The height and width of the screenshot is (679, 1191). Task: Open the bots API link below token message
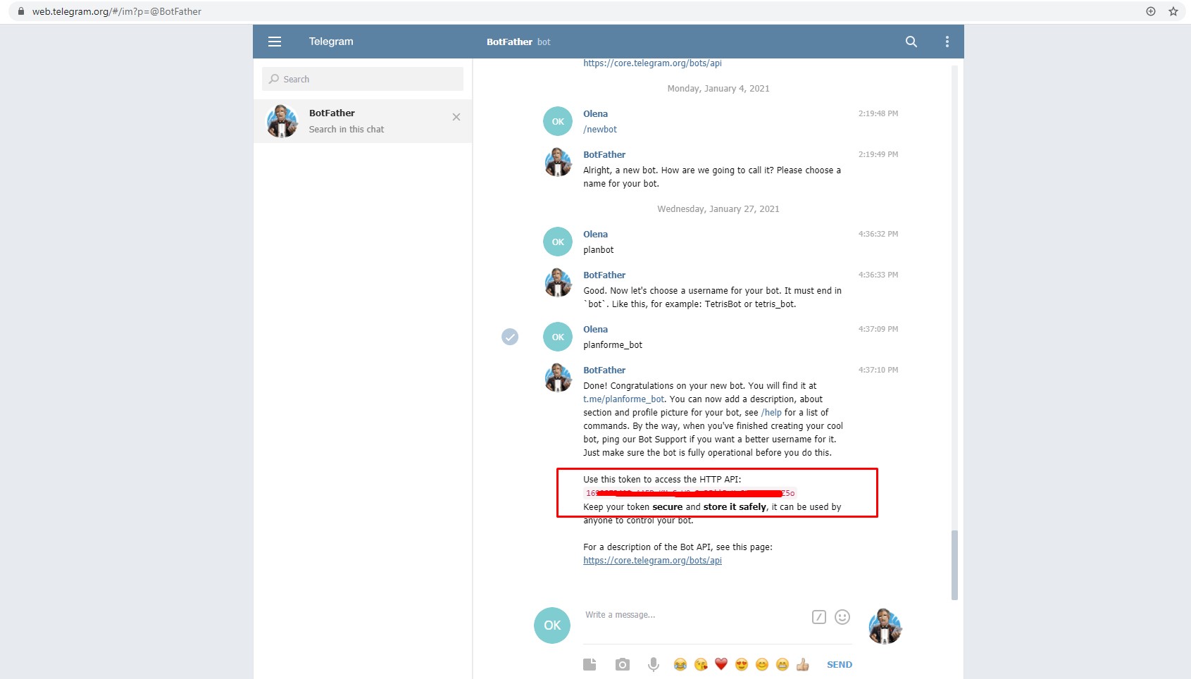pos(652,561)
